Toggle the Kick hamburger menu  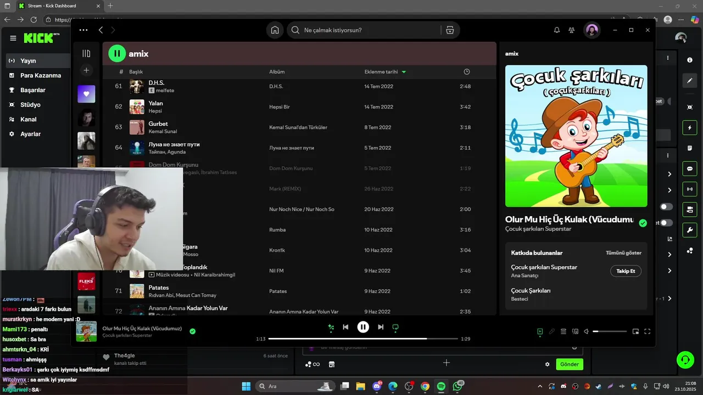pos(13,38)
